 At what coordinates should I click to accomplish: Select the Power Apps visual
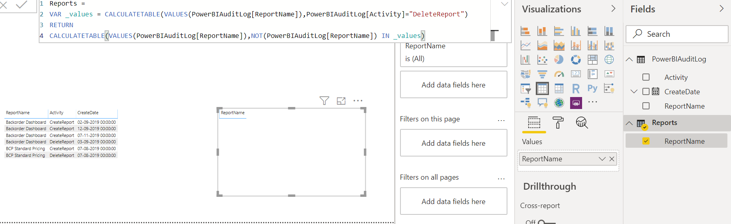coord(576,103)
